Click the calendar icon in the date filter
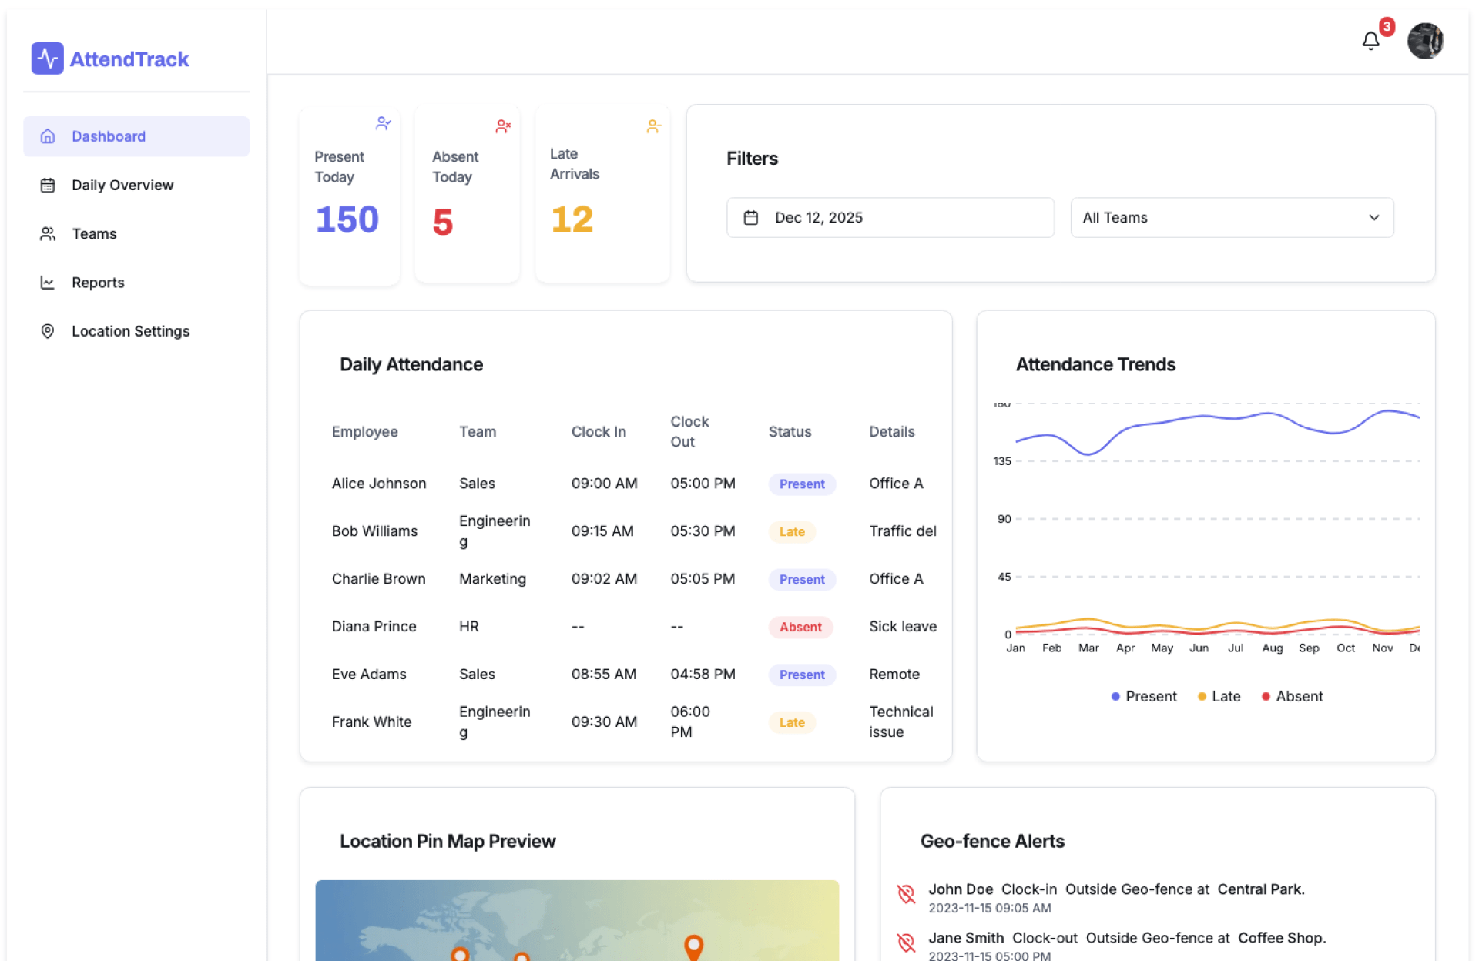1479x961 pixels. 750,218
